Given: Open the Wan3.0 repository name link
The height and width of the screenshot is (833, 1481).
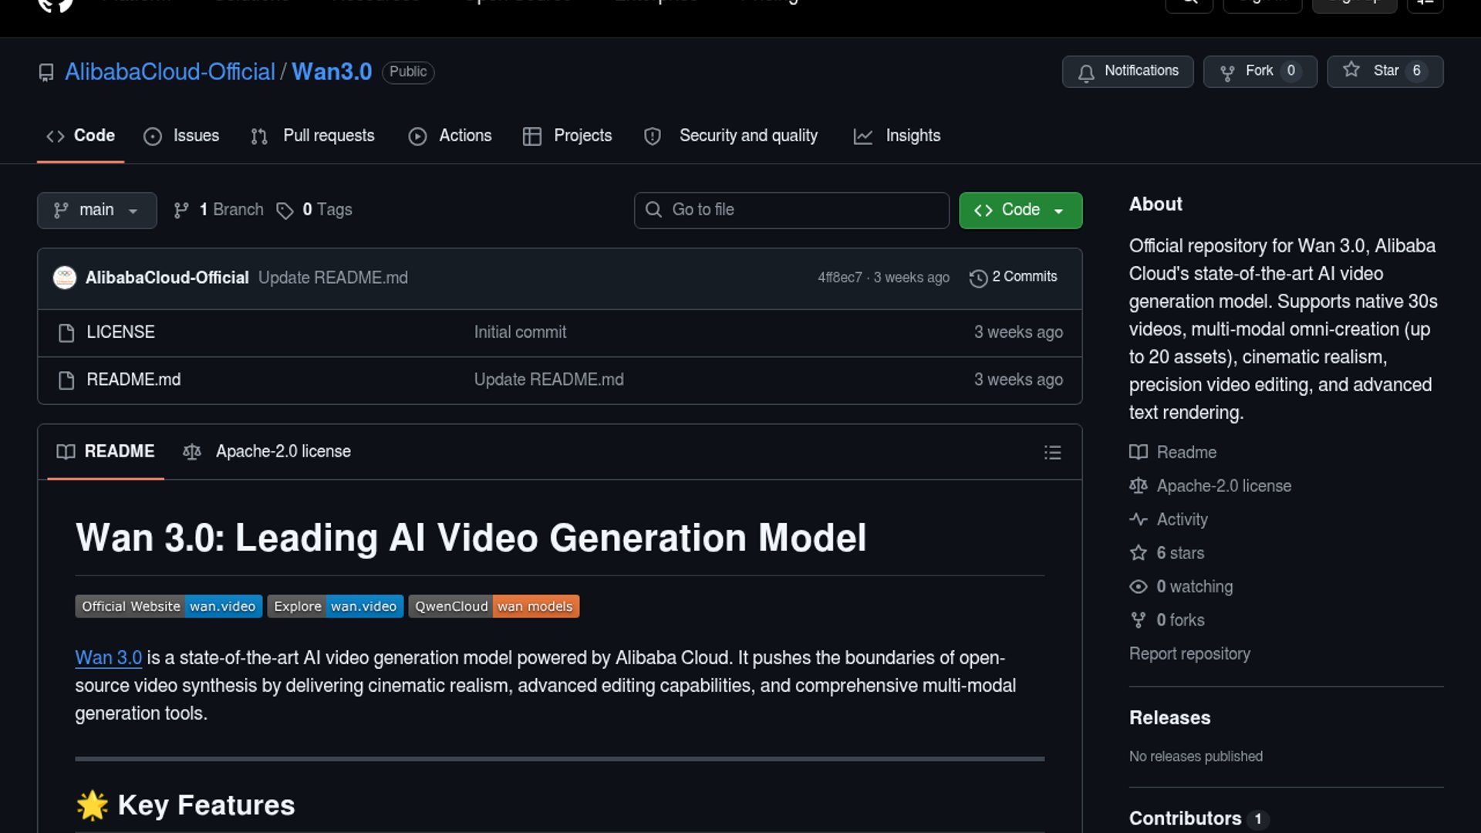Looking at the screenshot, I should click(x=332, y=72).
